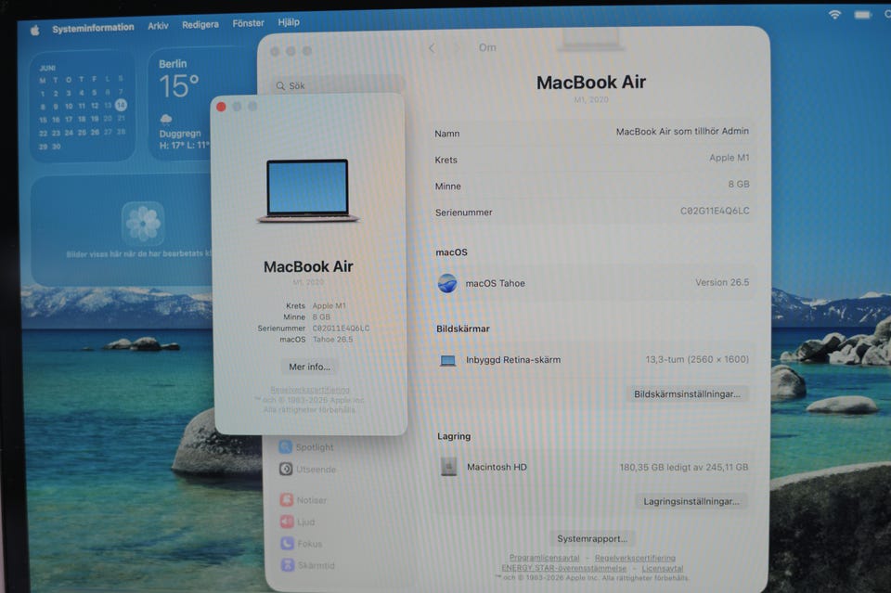Open Regelverkscertifiering link in small about window
891x593 pixels.
pyautogui.click(x=310, y=390)
